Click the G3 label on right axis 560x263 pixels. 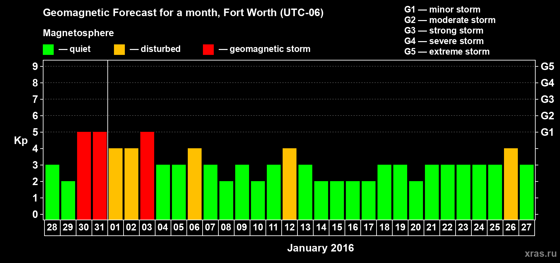547,99
